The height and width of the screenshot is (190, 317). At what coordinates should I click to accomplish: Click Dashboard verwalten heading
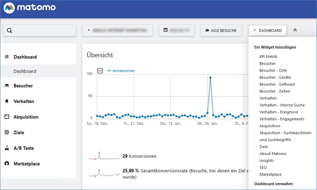point(273,184)
